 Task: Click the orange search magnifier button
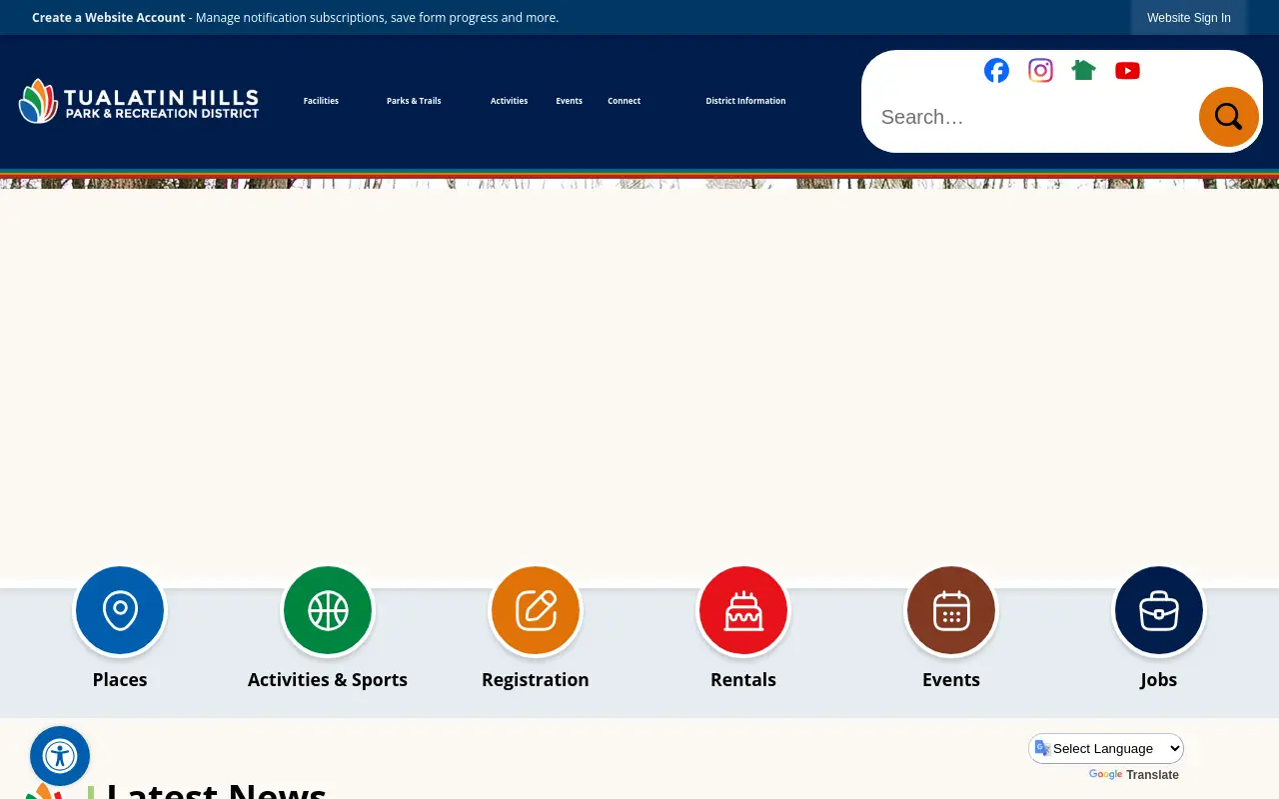1228,117
